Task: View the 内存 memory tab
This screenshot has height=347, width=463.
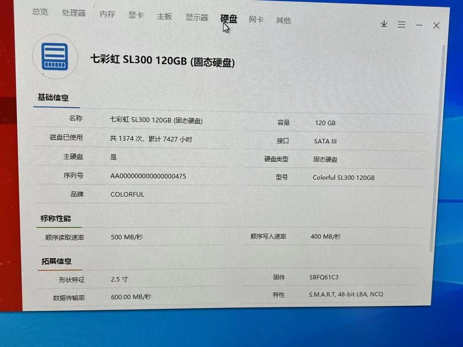Action: 107,15
